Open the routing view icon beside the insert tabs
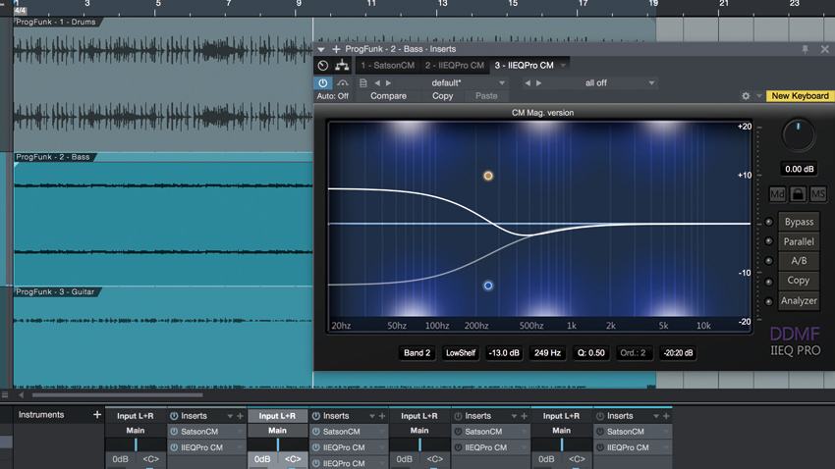The height and width of the screenshot is (469, 835). [342, 66]
